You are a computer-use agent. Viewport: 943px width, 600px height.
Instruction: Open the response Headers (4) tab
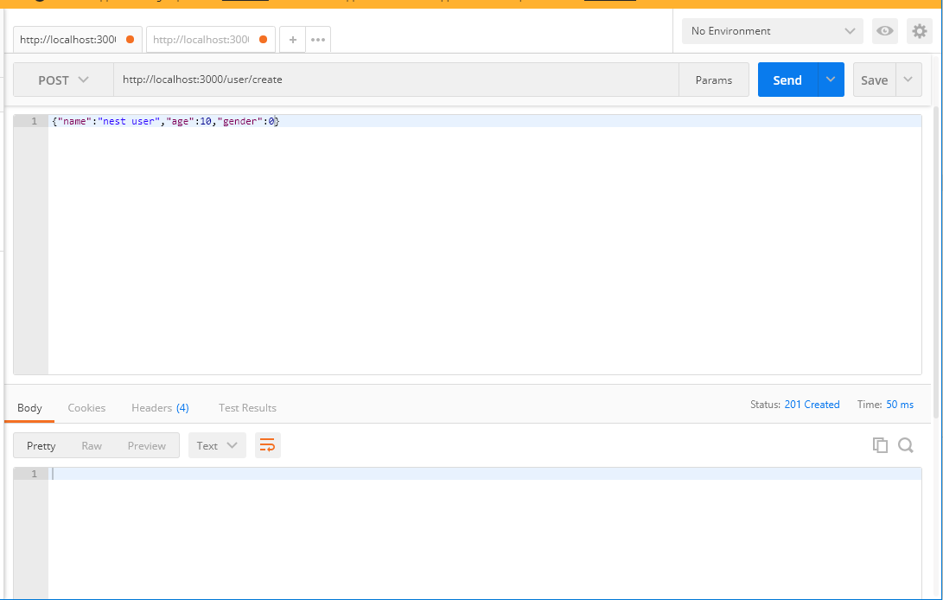pyautogui.click(x=160, y=408)
